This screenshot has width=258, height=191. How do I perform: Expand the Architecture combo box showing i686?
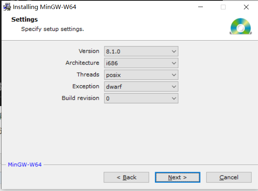(141, 63)
